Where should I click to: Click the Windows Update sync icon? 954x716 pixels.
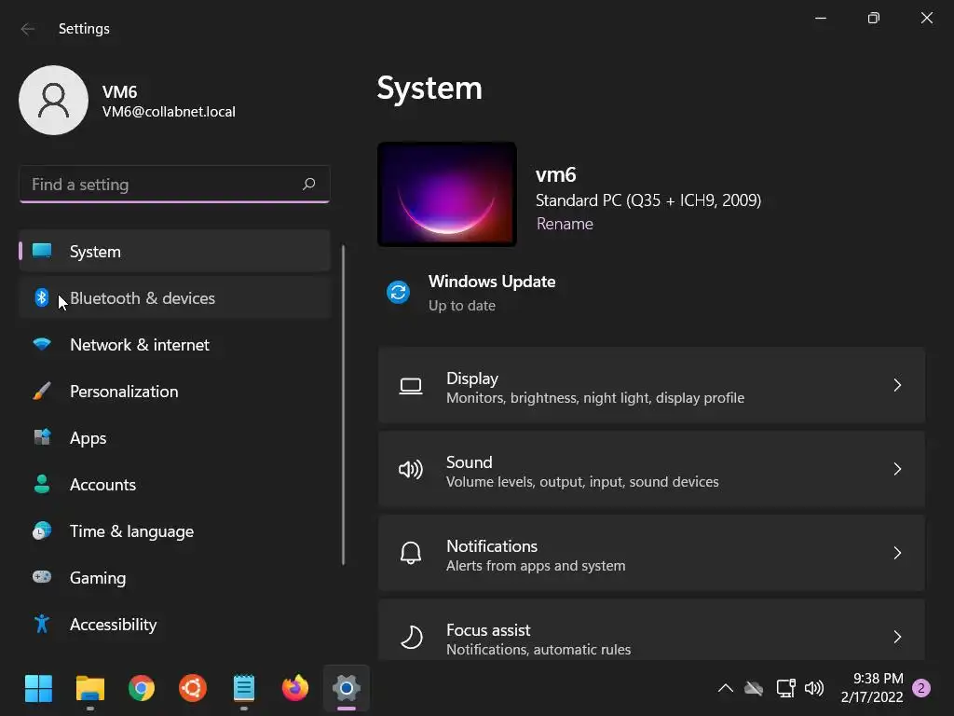pos(399,292)
